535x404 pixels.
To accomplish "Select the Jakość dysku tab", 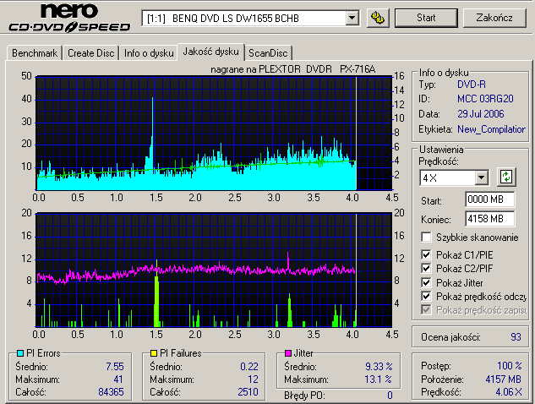I will click(x=210, y=52).
